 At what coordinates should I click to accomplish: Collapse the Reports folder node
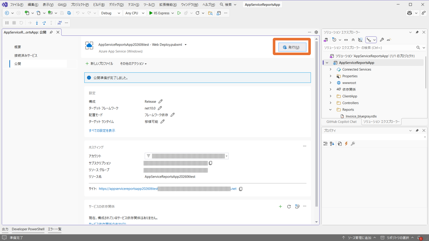(331, 110)
